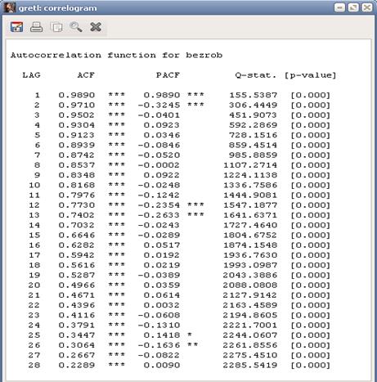Select the ACF value 0.8939
This screenshot has height=382, width=377.
(x=77, y=145)
